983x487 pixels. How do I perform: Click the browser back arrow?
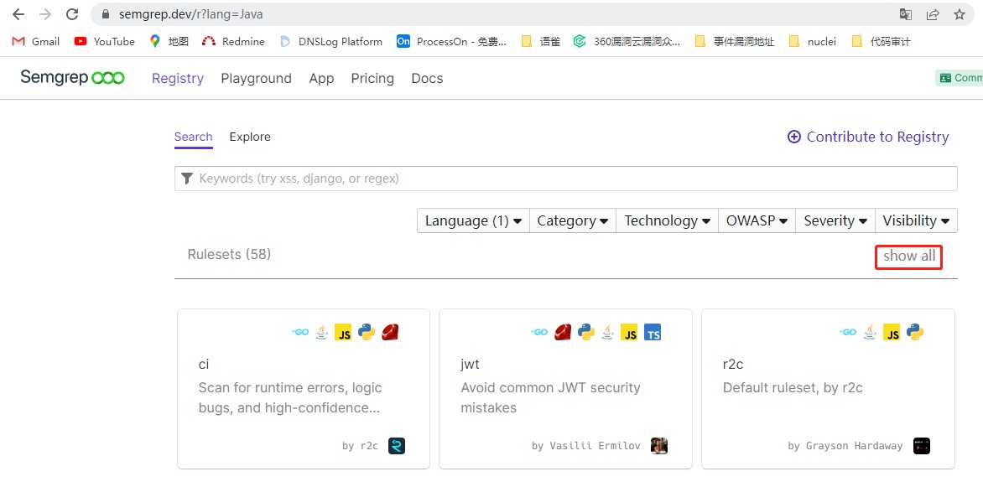pos(18,13)
